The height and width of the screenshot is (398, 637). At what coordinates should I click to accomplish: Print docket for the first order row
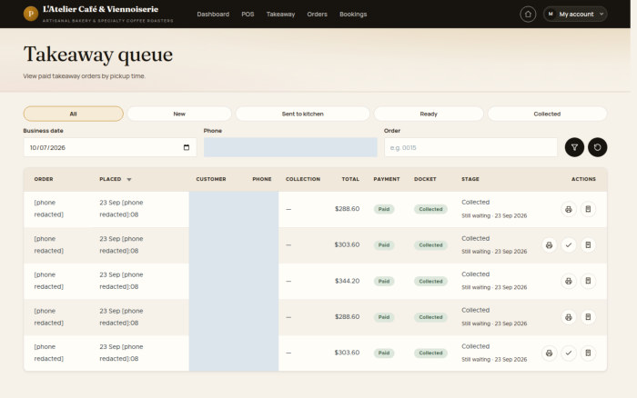pos(569,209)
